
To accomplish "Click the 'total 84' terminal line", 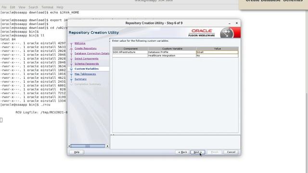I will [x=8, y=39].
